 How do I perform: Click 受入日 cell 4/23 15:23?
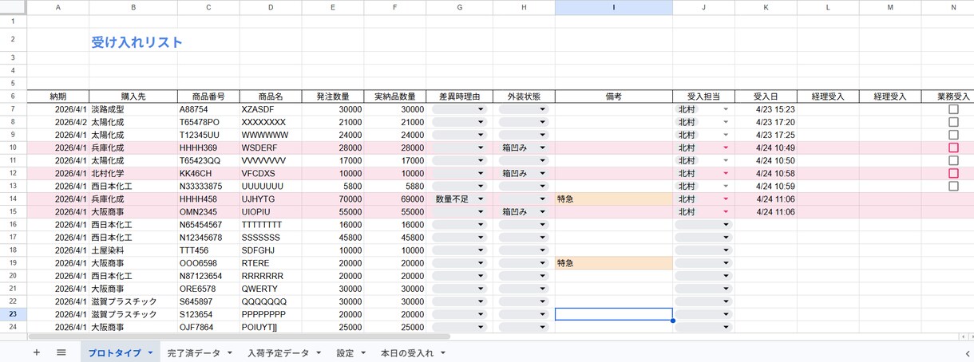point(766,109)
